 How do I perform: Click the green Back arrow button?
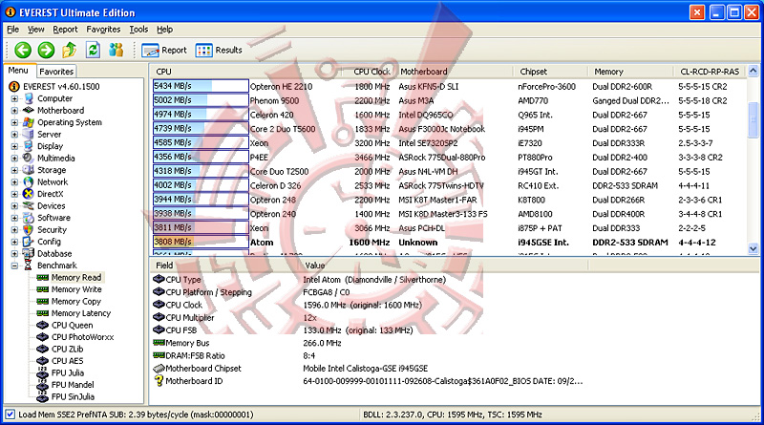(22, 50)
